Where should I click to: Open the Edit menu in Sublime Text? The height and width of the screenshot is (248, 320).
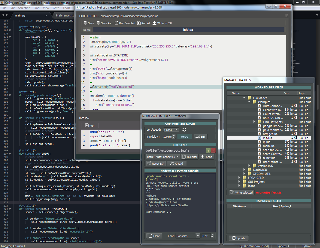[x=12, y=8]
